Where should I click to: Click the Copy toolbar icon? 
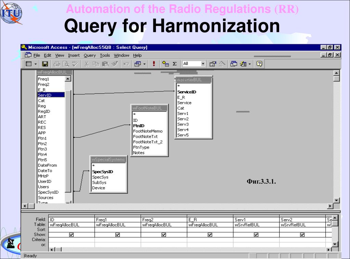point(96,64)
